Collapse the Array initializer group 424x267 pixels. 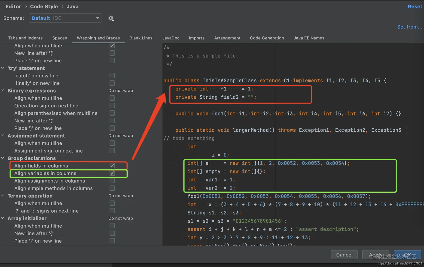[3, 218]
